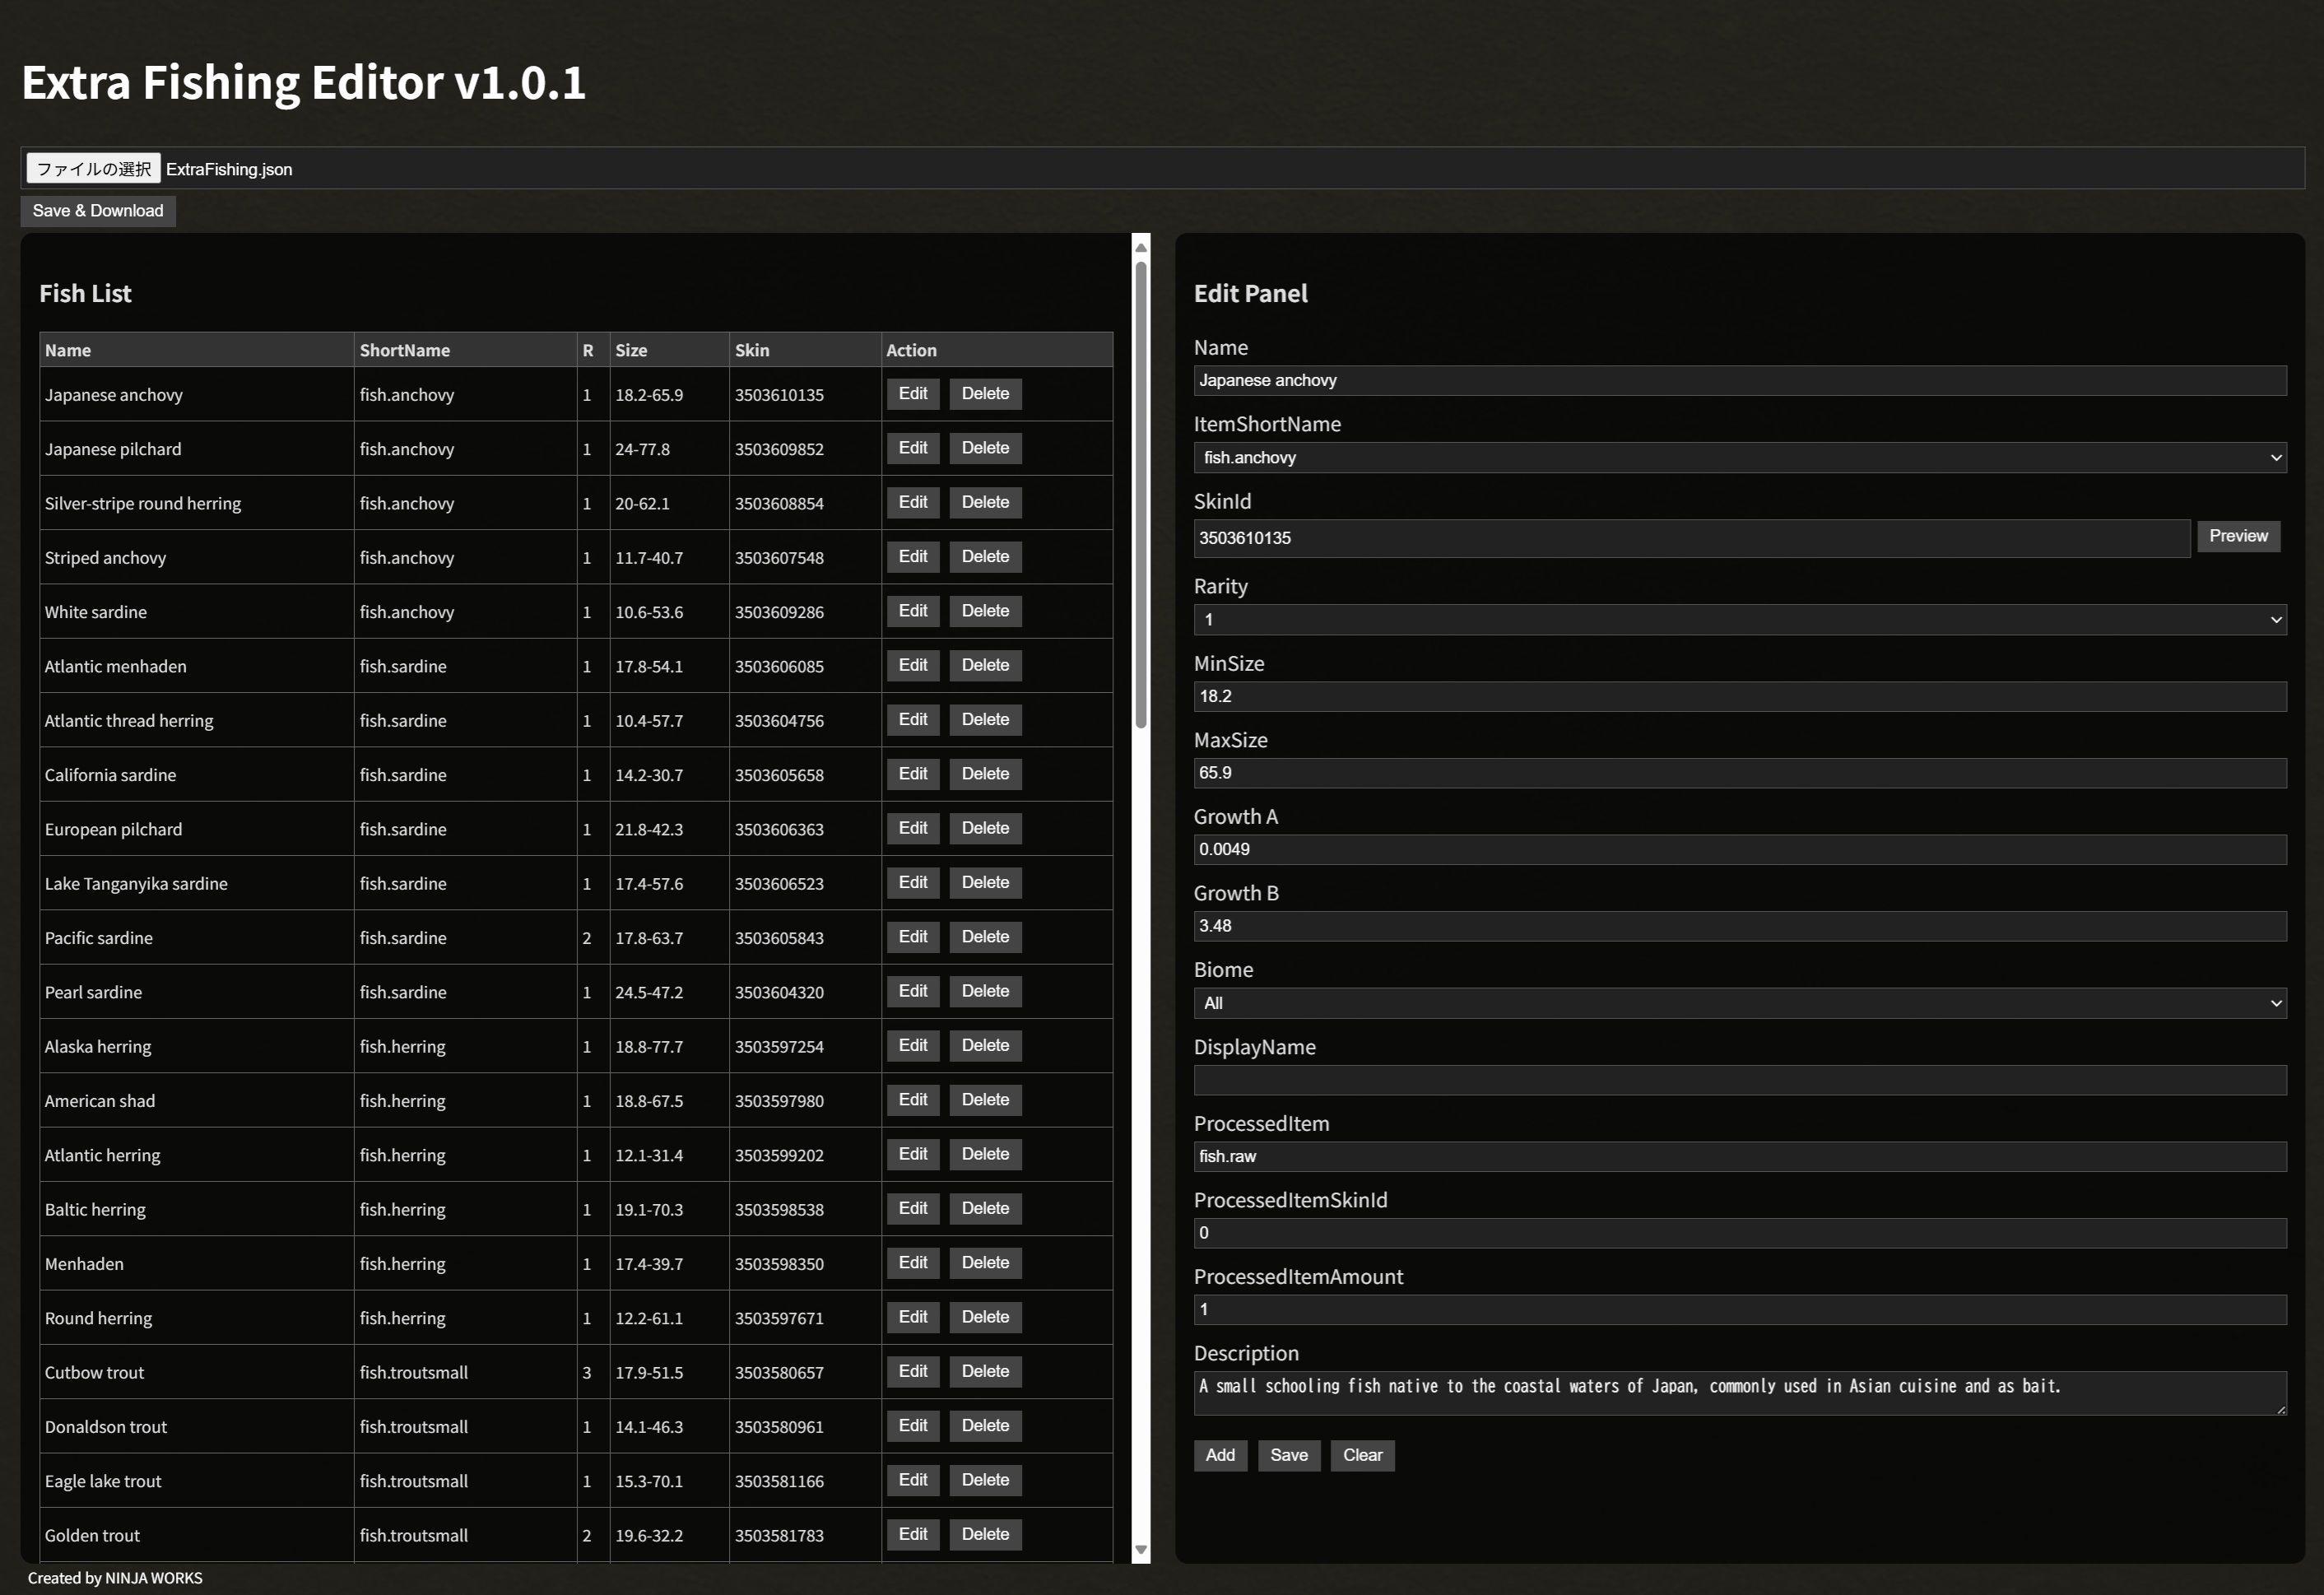Delete the Striped anchovy entry
Image resolution: width=2324 pixels, height=1595 pixels.
point(984,557)
